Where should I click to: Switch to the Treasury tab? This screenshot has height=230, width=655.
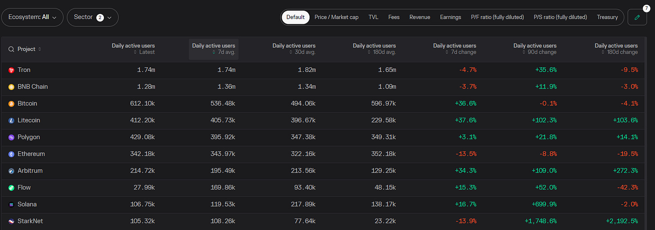click(x=607, y=17)
